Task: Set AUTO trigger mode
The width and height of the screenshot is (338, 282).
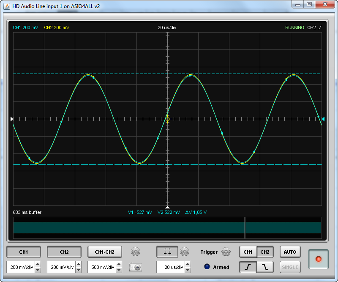Action: (290, 252)
